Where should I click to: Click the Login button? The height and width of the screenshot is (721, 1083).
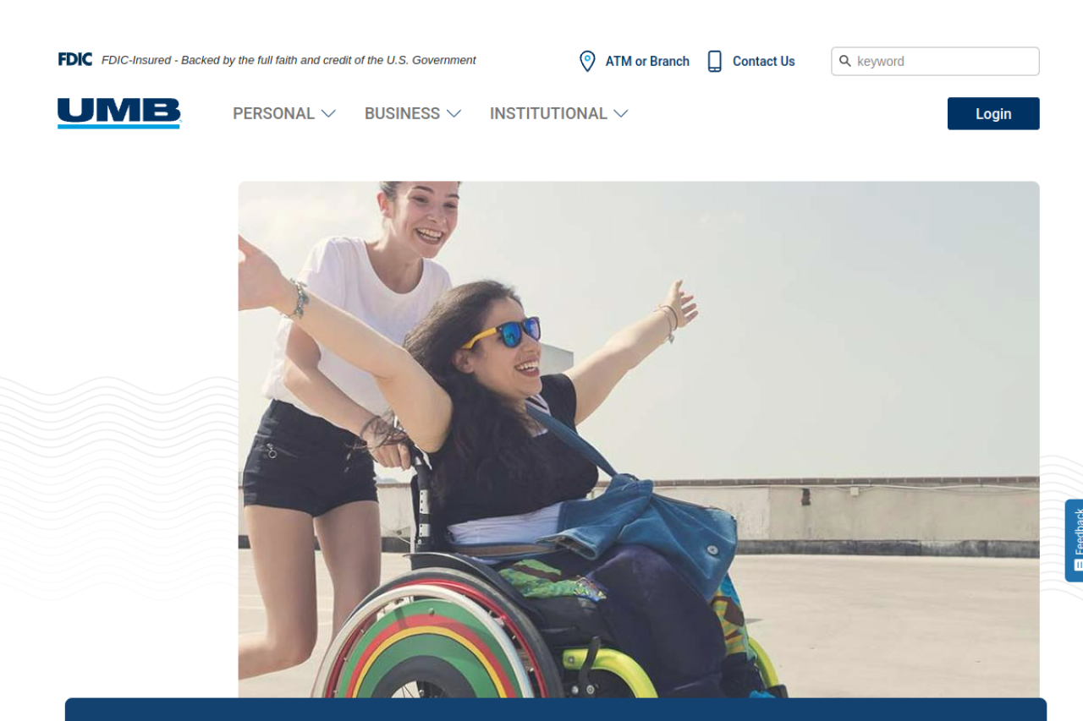coord(993,113)
